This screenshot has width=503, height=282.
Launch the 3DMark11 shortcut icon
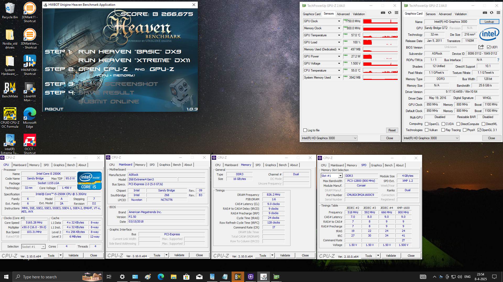click(x=30, y=12)
